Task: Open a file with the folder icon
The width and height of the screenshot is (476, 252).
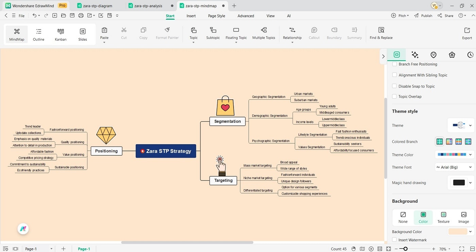Action: pyautogui.click(x=63, y=16)
